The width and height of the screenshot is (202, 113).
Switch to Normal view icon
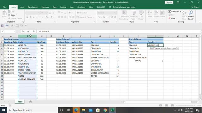[x=160, y=105]
